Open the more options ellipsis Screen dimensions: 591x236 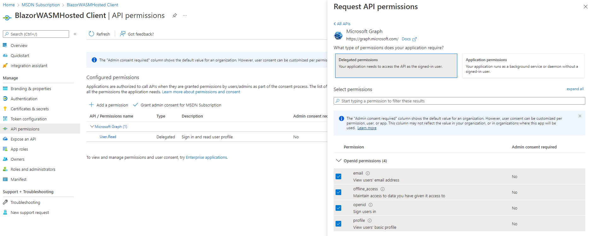pyautogui.click(x=185, y=15)
